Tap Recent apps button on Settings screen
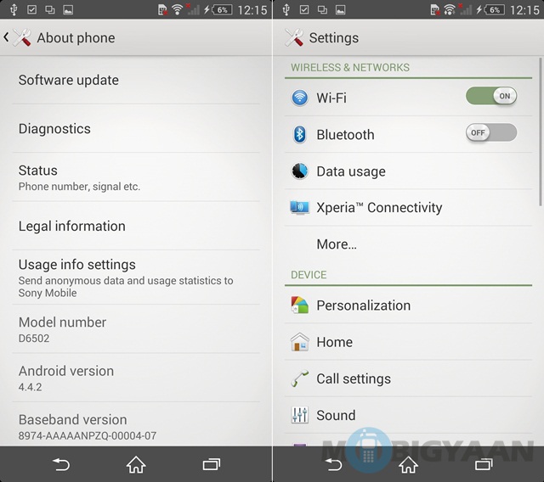544x482 pixels. [x=484, y=464]
